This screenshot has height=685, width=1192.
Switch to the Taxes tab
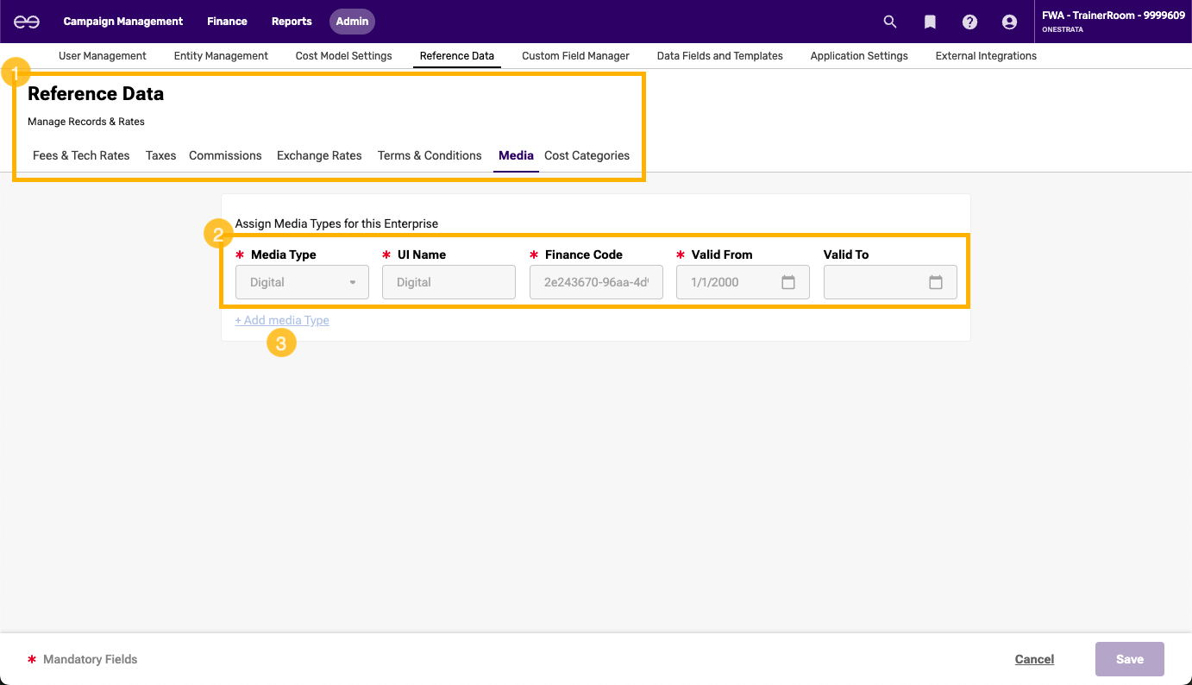coord(160,155)
